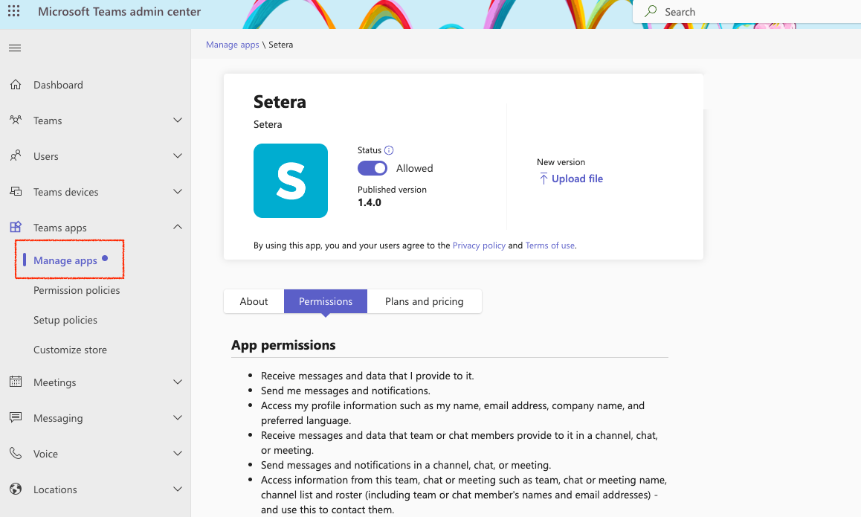Screen dimensions: 861x517
Task: Open the Plans and pricing tab
Action: 424,301
